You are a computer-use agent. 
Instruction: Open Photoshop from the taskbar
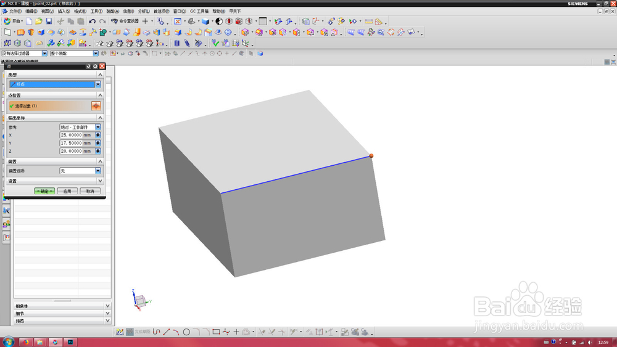(x=70, y=342)
